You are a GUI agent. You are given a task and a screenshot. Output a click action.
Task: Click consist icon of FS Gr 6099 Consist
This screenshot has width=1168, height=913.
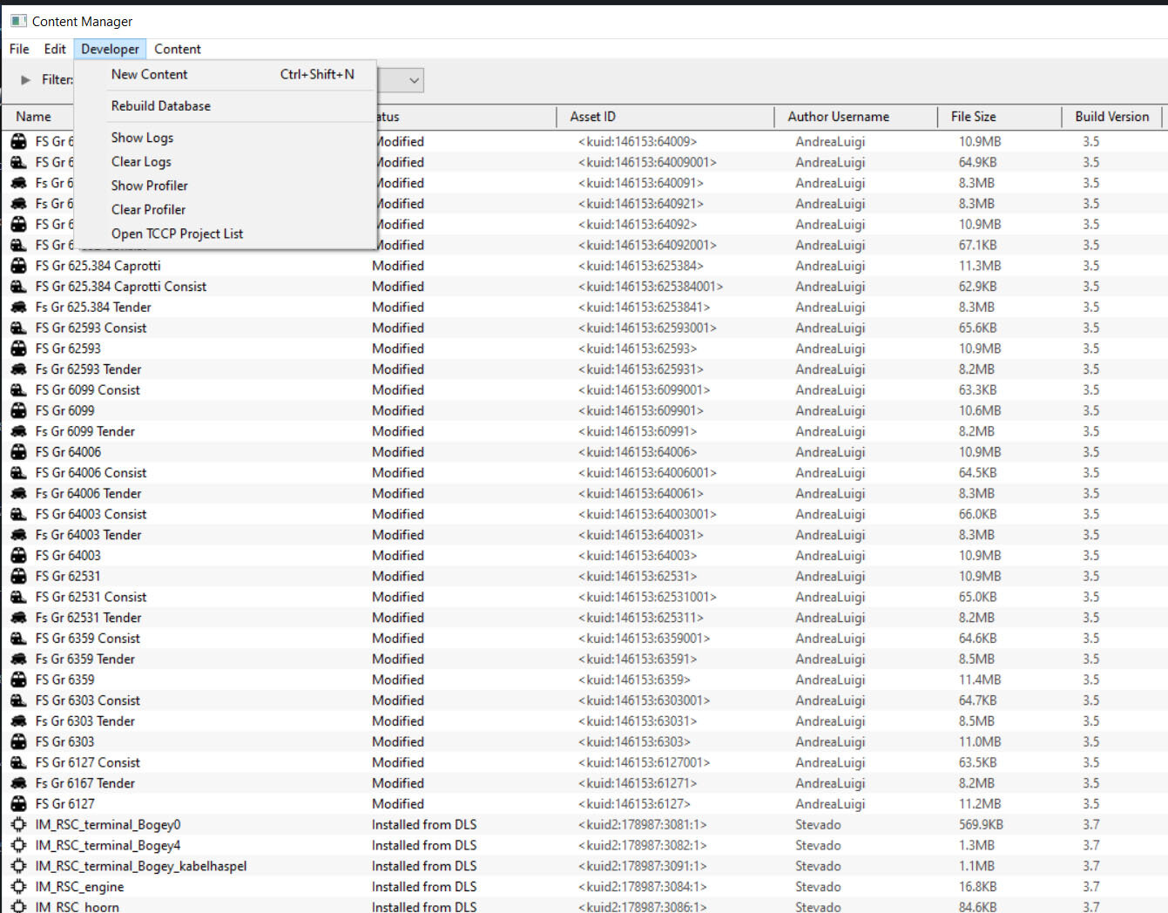point(18,390)
